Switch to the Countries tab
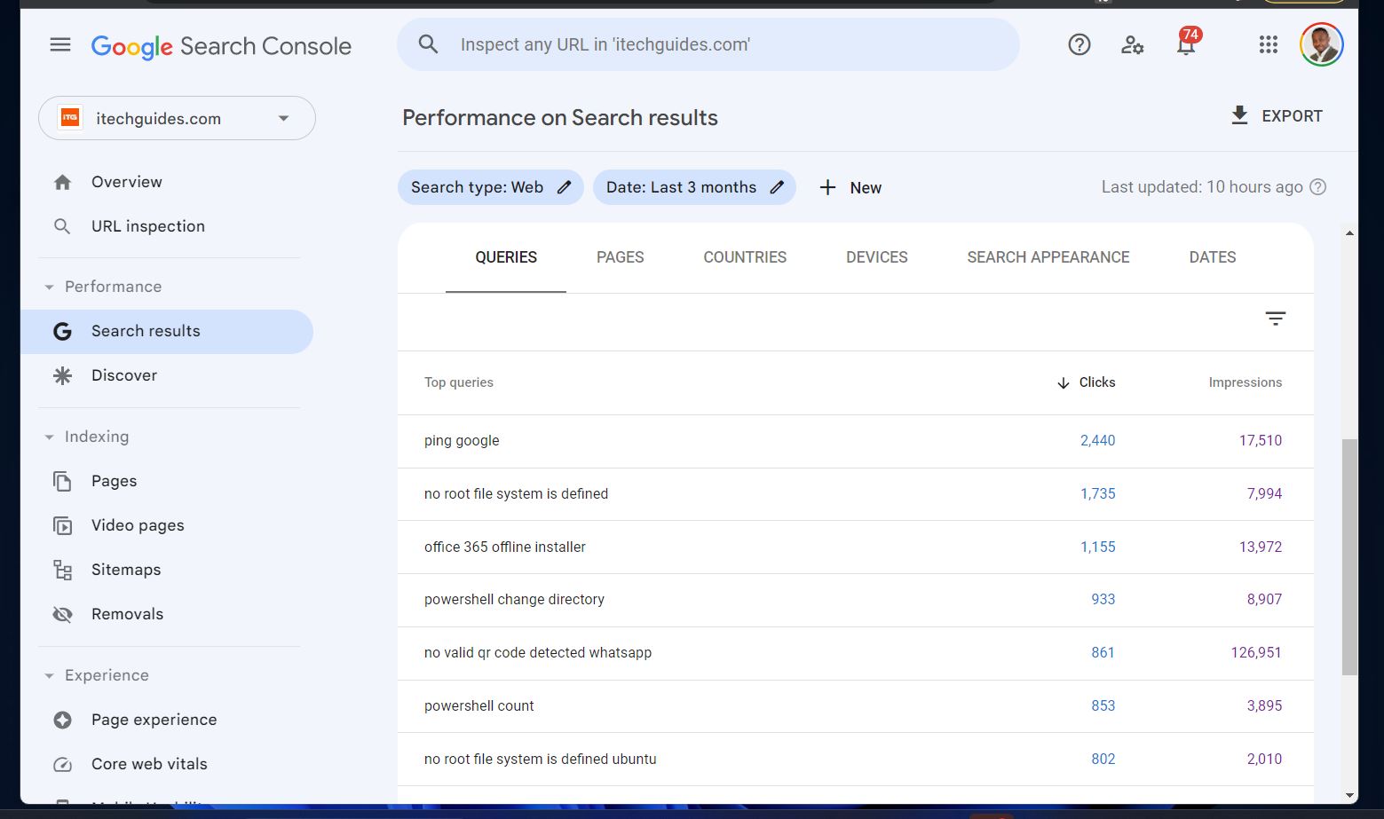 point(745,257)
